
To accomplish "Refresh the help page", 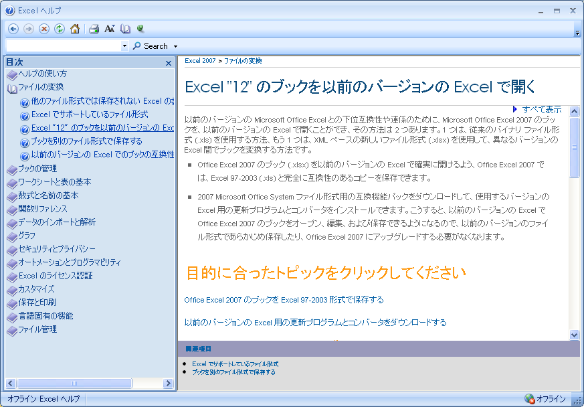I will tap(60, 29).
